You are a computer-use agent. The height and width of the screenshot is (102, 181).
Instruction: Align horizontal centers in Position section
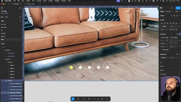point(164,23)
